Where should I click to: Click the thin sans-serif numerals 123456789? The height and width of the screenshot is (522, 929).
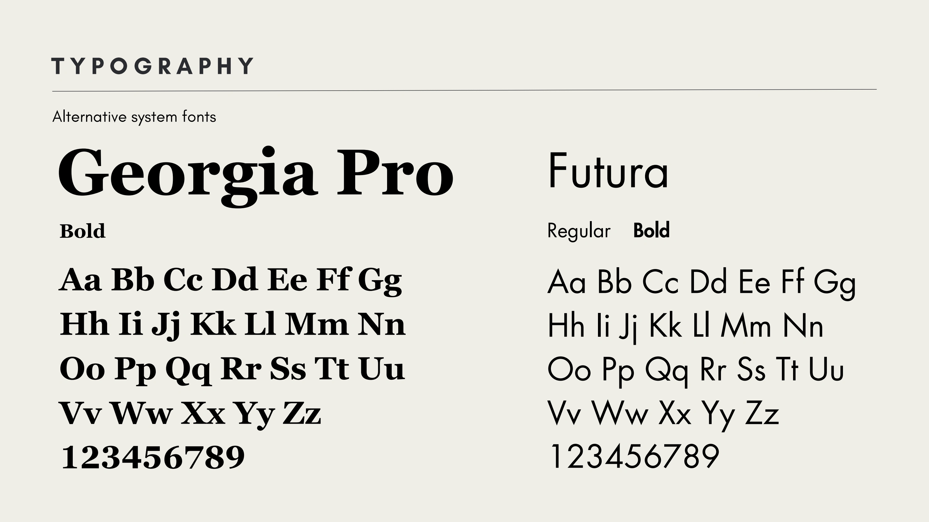[x=634, y=457]
